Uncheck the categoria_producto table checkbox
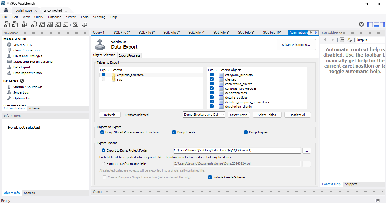This screenshot has height=203, width=386. click(212, 75)
